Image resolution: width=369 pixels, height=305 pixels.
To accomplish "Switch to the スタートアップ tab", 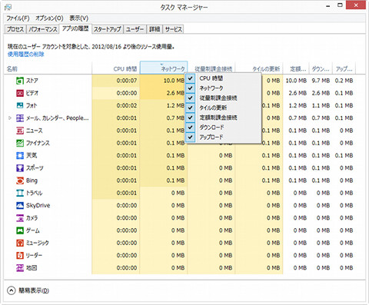I will point(108,29).
